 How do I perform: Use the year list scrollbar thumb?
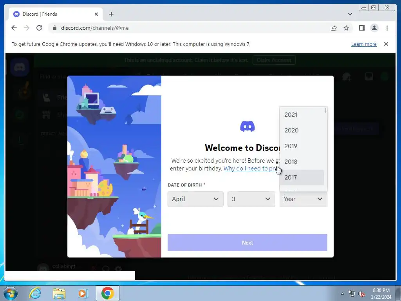click(325, 110)
